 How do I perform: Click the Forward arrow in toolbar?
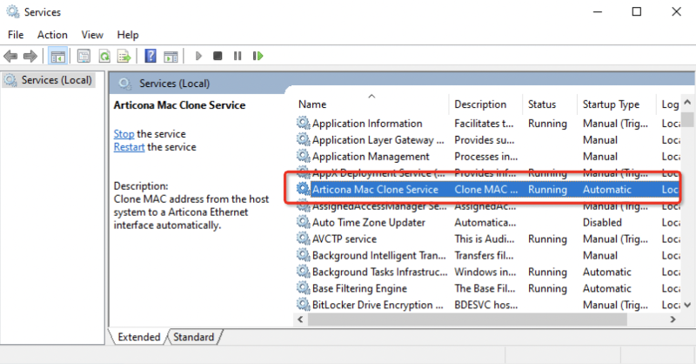pyautogui.click(x=30, y=56)
